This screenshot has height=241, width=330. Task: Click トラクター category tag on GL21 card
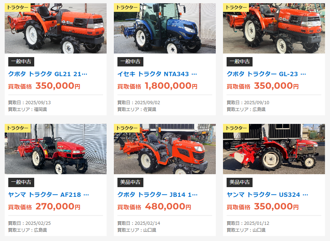(x=18, y=8)
